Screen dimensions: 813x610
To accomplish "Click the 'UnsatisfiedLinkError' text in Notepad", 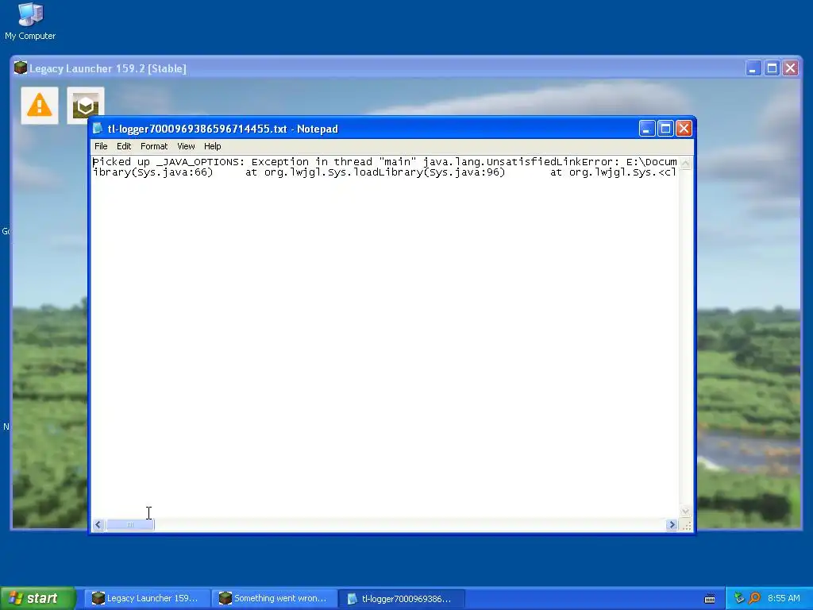I will point(553,162).
